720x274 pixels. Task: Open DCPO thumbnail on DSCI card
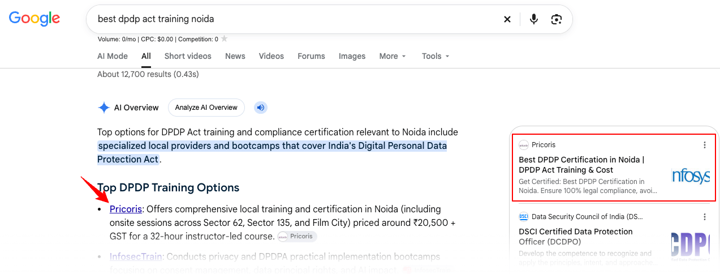(691, 247)
